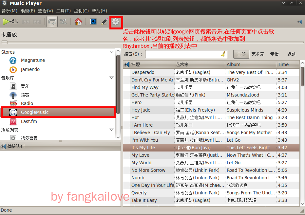Sort by the 标题 column header
305x215 pixels.
click(153, 64)
